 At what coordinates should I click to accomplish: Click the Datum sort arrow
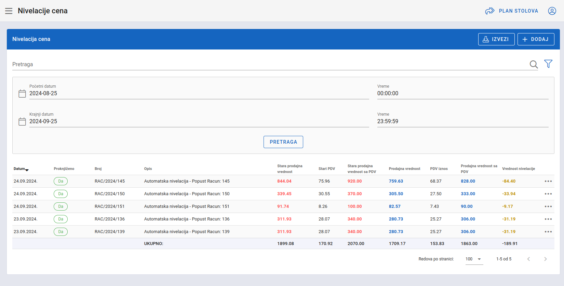[x=27, y=170]
